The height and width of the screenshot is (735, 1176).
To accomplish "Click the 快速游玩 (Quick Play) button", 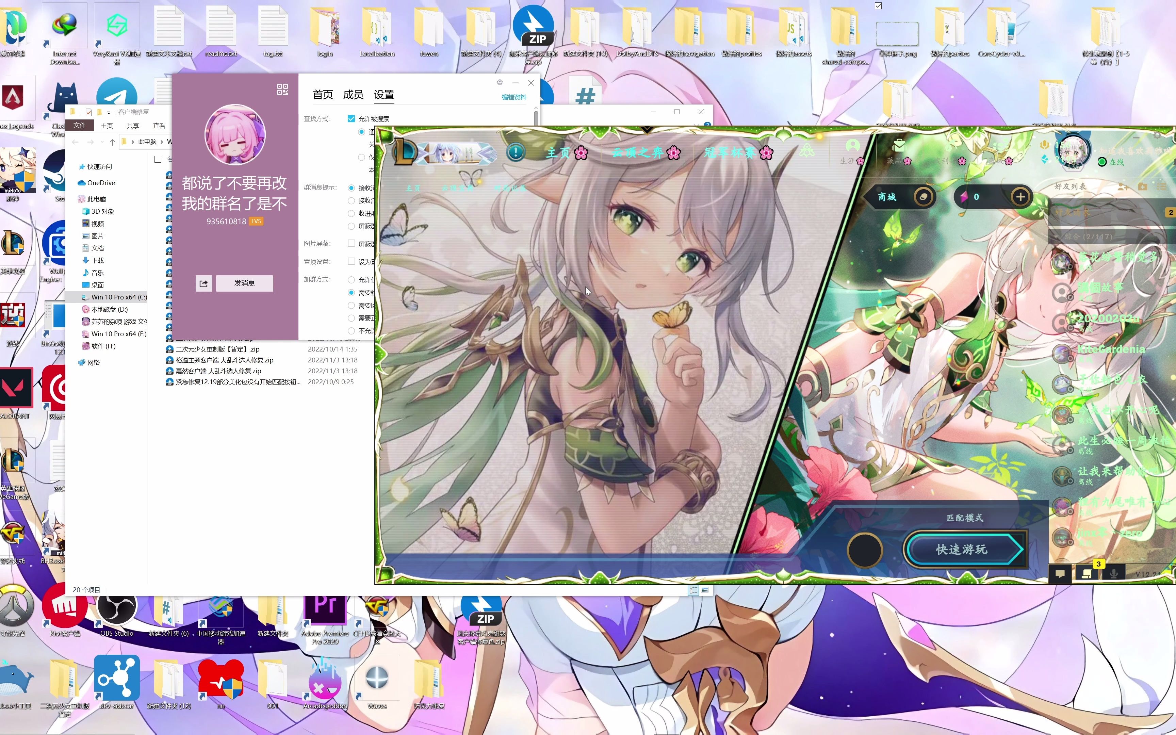I will pyautogui.click(x=965, y=549).
